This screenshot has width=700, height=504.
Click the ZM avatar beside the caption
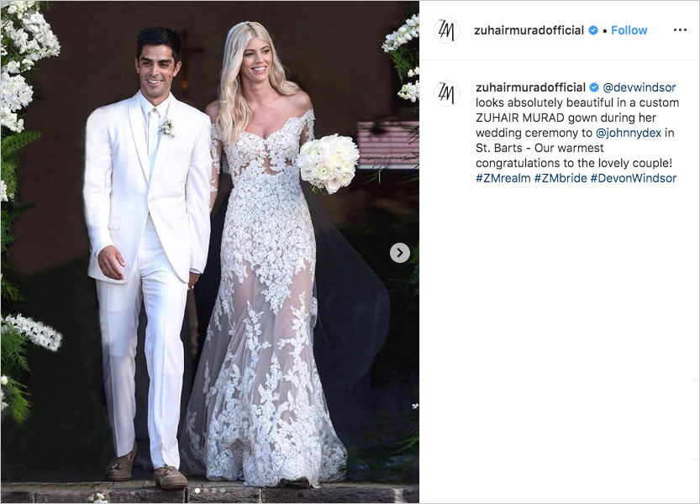pos(447,93)
